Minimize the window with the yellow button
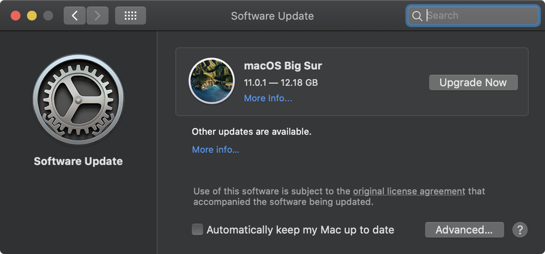Image resolution: width=545 pixels, height=254 pixels. tap(32, 16)
